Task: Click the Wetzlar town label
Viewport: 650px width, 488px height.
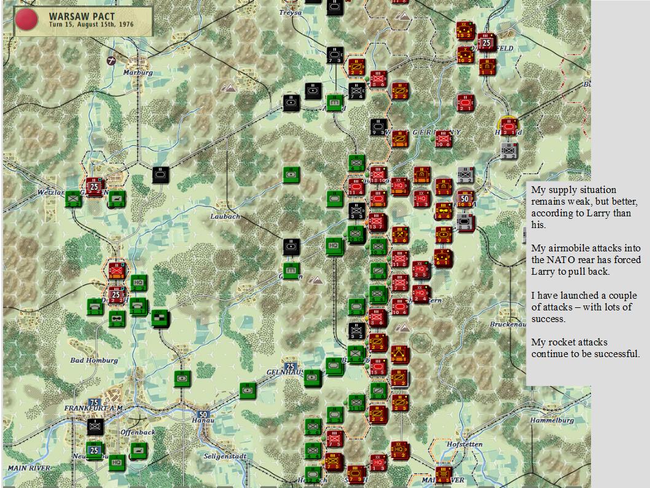Action: [51, 192]
